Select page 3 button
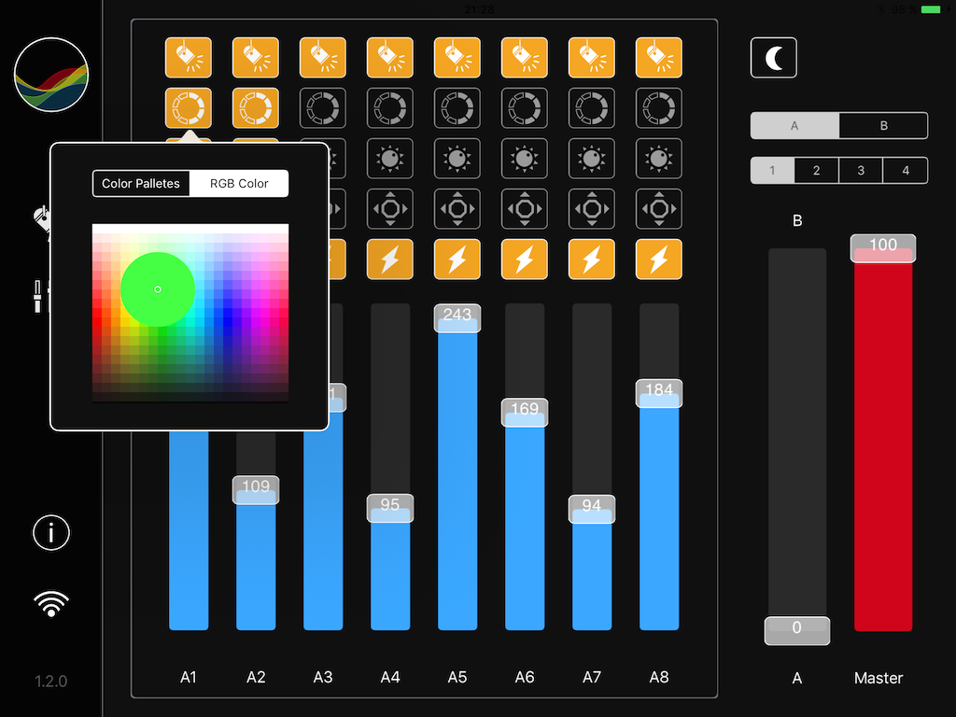The width and height of the screenshot is (956, 717). pos(861,171)
